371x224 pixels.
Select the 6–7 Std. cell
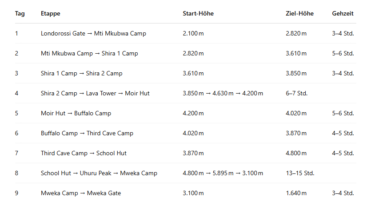point(296,94)
